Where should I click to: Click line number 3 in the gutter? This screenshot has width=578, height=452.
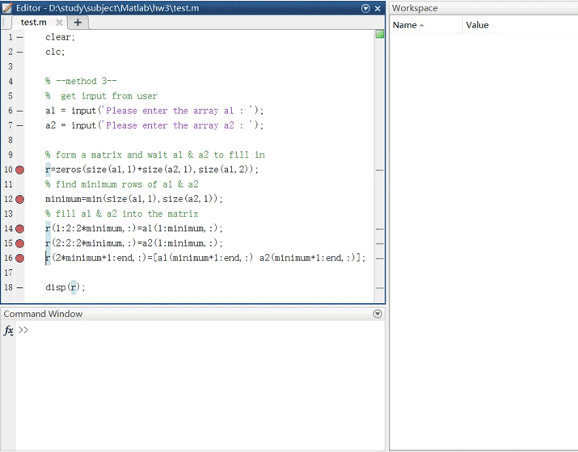click(11, 66)
